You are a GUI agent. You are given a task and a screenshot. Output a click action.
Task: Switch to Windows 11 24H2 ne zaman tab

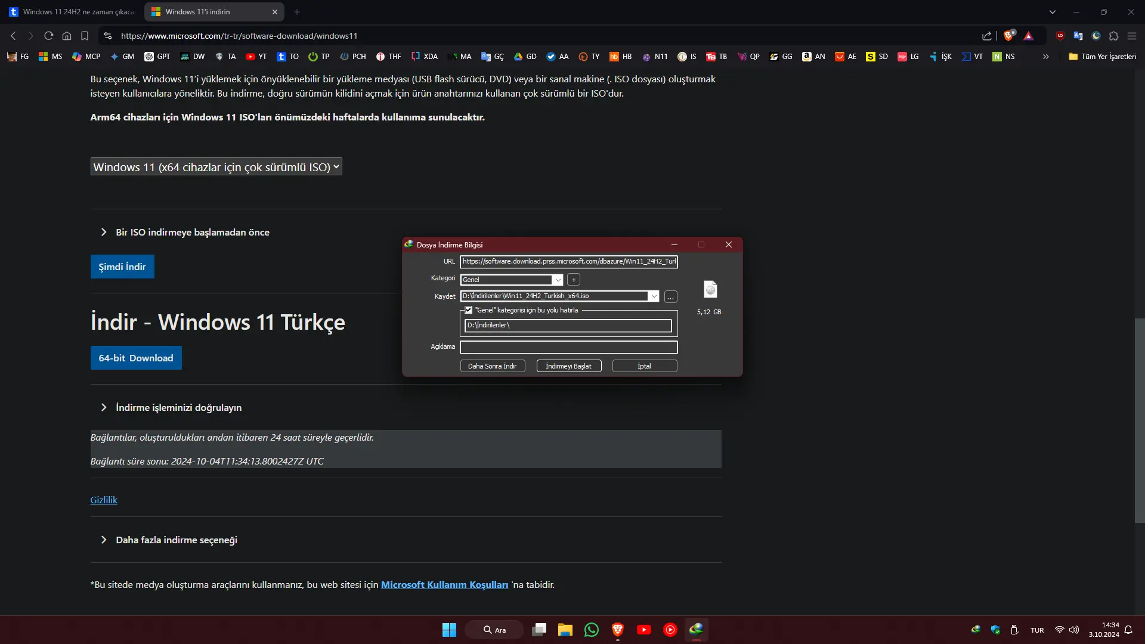coord(72,12)
